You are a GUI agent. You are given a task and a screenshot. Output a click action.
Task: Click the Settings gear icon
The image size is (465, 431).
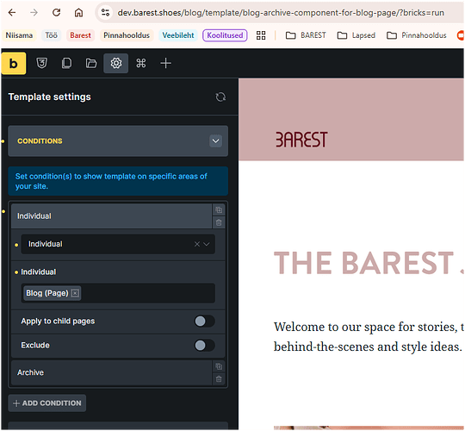(x=116, y=63)
